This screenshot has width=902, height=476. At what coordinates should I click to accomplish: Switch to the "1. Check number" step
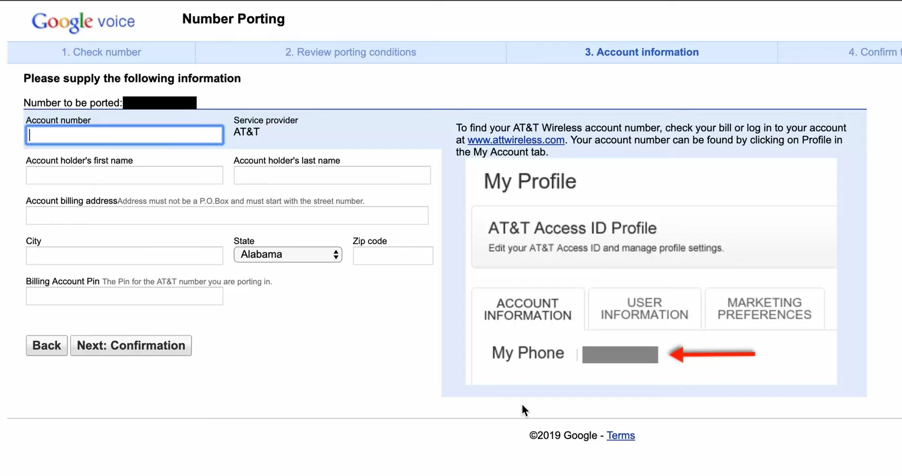point(101,52)
